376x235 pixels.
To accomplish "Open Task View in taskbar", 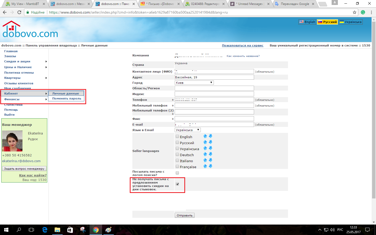I will pos(31,230).
